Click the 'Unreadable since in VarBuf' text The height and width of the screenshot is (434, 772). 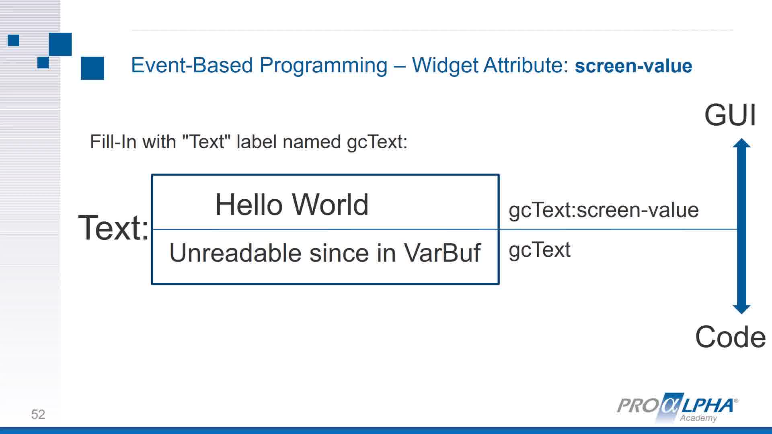(x=325, y=253)
